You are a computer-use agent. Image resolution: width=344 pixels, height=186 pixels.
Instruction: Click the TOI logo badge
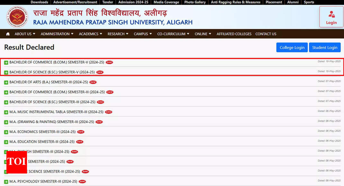pyautogui.click(x=16, y=162)
